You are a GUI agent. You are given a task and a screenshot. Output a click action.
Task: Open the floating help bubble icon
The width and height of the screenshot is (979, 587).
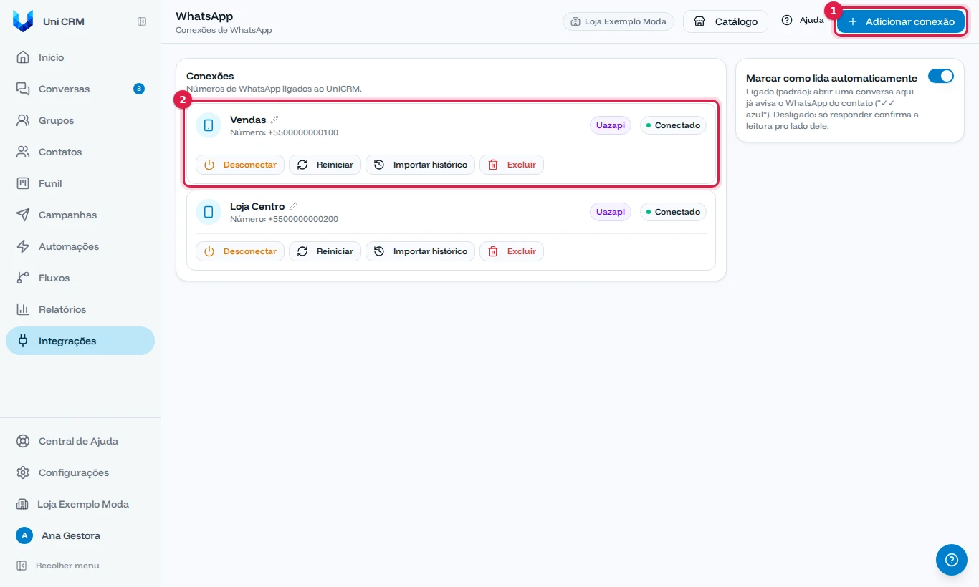click(x=952, y=560)
